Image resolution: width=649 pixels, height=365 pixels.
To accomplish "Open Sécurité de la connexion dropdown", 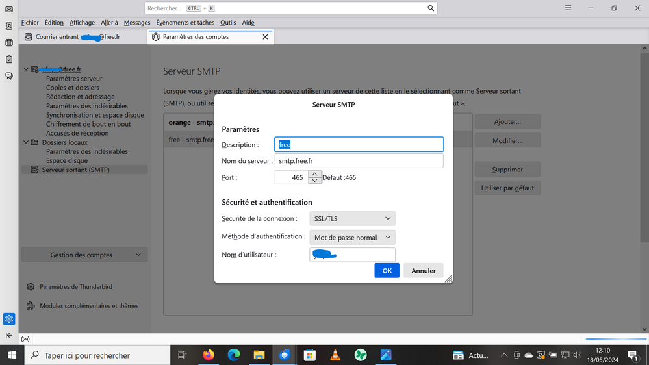I will click(x=352, y=219).
